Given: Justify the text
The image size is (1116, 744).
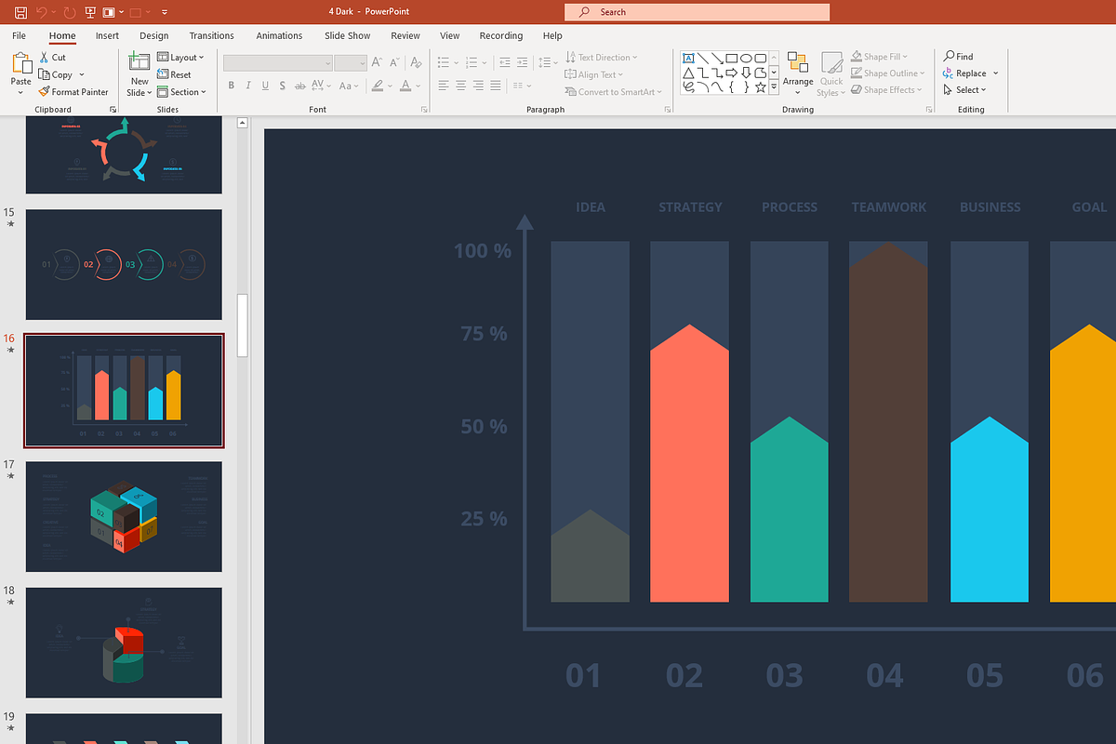Looking at the screenshot, I should (497, 86).
